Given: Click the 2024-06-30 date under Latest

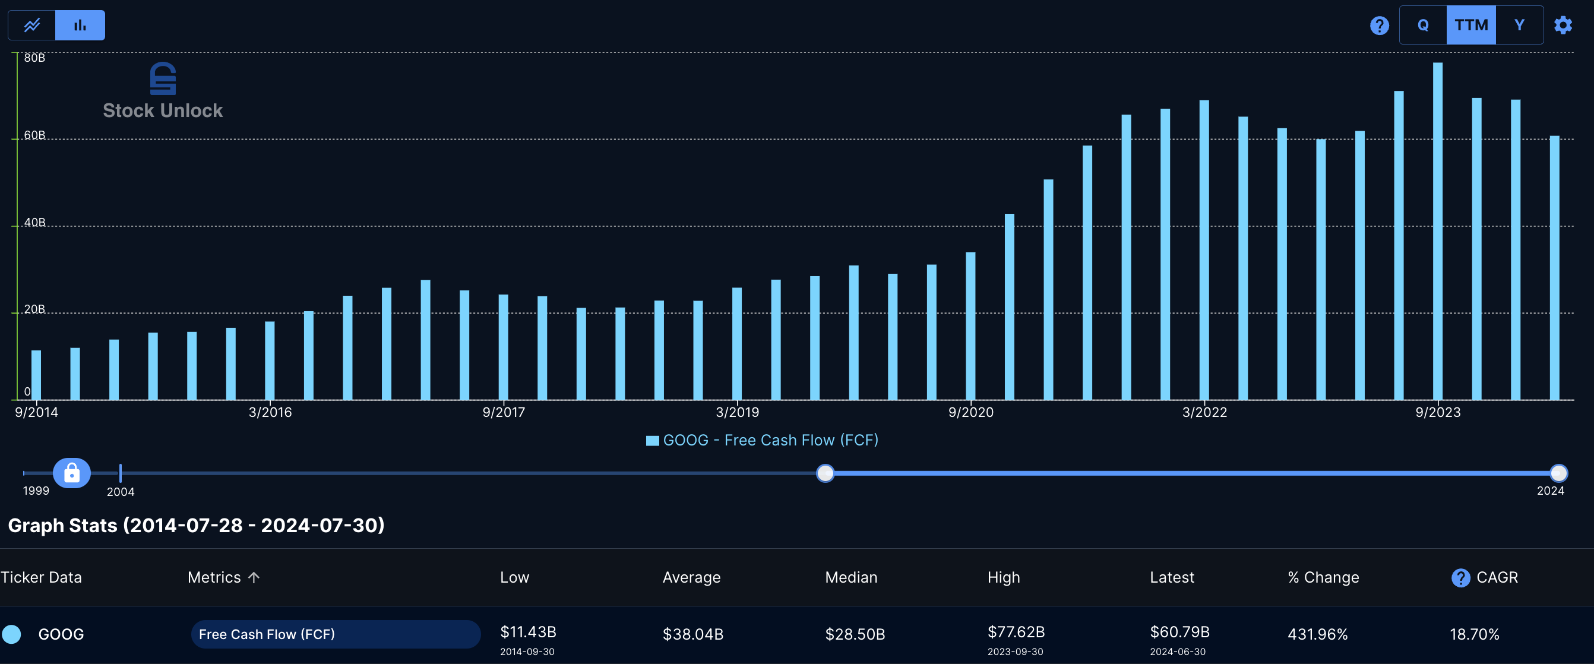Looking at the screenshot, I should pos(1178,652).
